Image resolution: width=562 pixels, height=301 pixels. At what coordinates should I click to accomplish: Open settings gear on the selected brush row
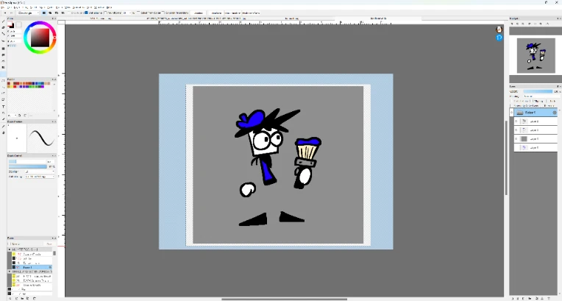pos(50,267)
